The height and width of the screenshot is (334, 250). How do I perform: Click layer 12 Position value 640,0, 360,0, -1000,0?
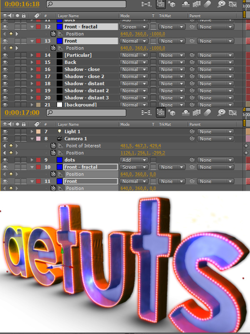coord(142,34)
